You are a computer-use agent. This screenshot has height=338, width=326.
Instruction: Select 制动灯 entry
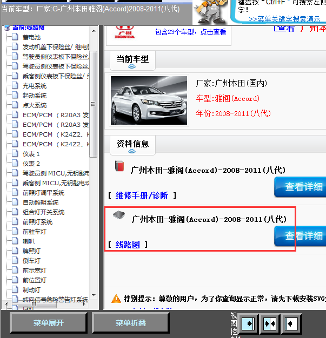click(31, 290)
